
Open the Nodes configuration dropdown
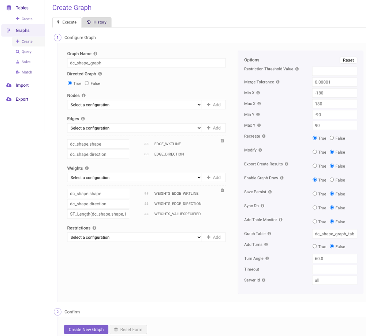(134, 105)
